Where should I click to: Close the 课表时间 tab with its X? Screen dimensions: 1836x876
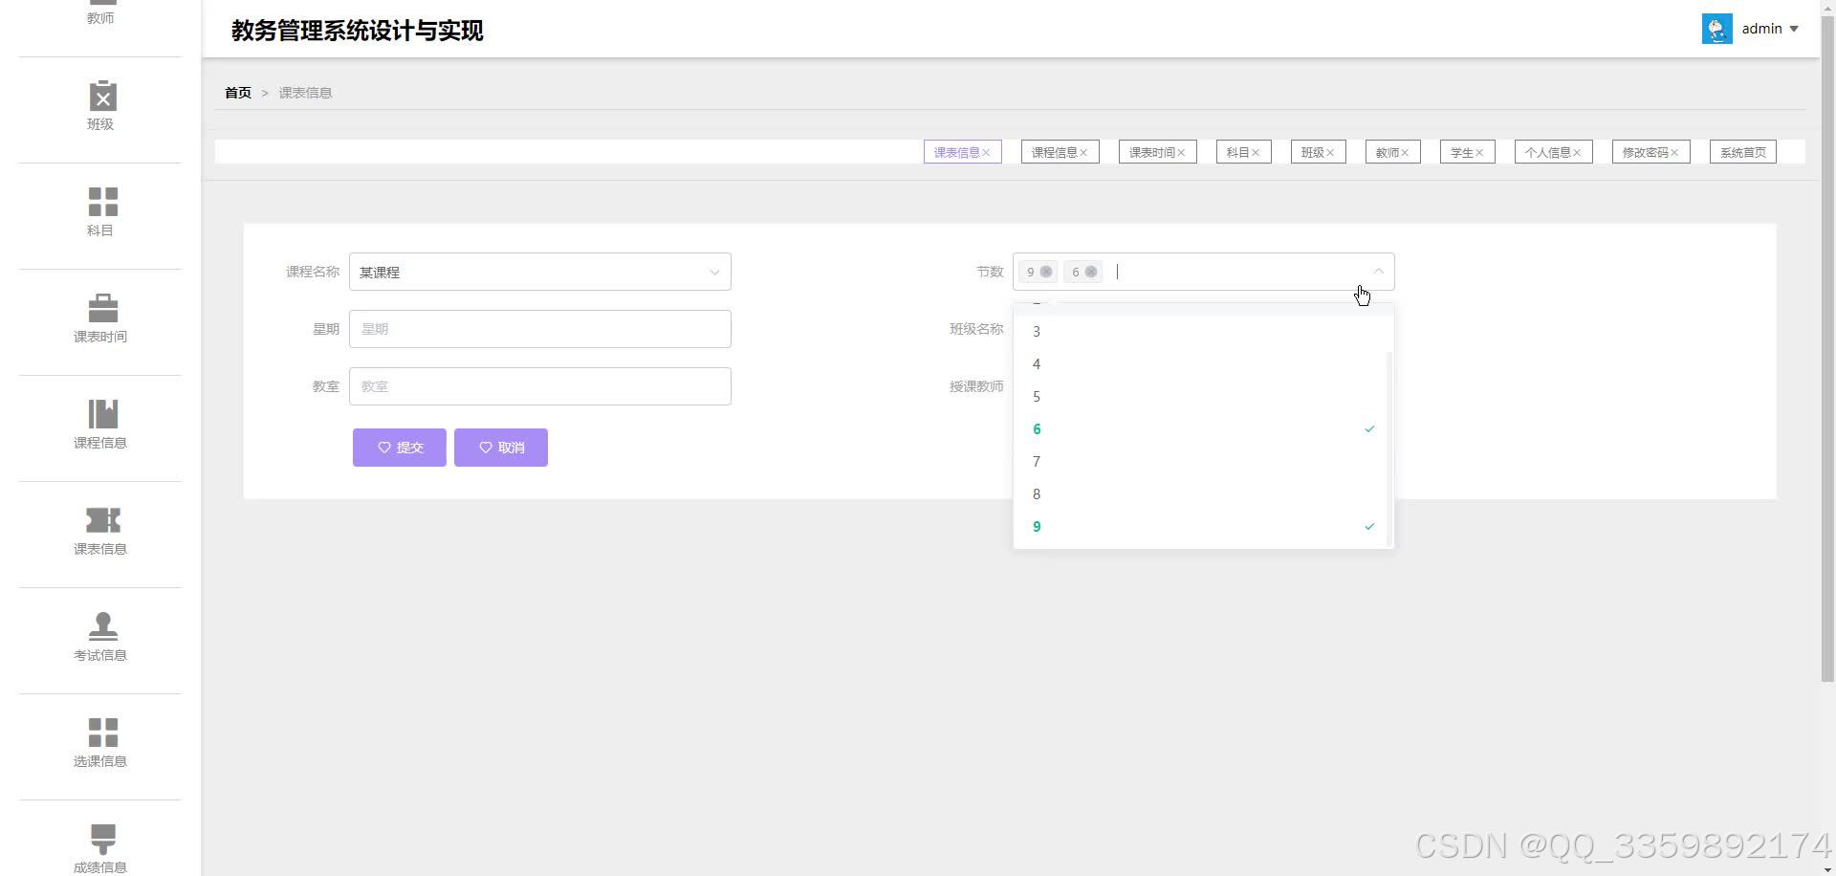(1181, 153)
